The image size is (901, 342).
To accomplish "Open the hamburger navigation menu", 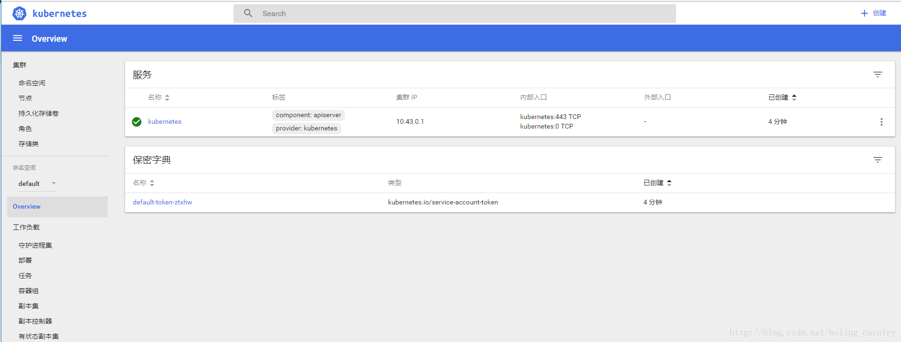I will tap(18, 38).
